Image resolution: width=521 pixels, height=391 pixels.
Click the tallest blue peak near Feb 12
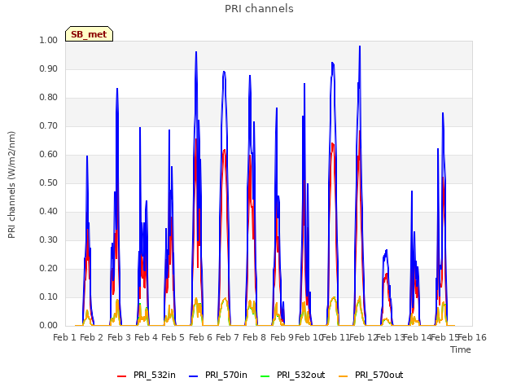click(x=360, y=47)
